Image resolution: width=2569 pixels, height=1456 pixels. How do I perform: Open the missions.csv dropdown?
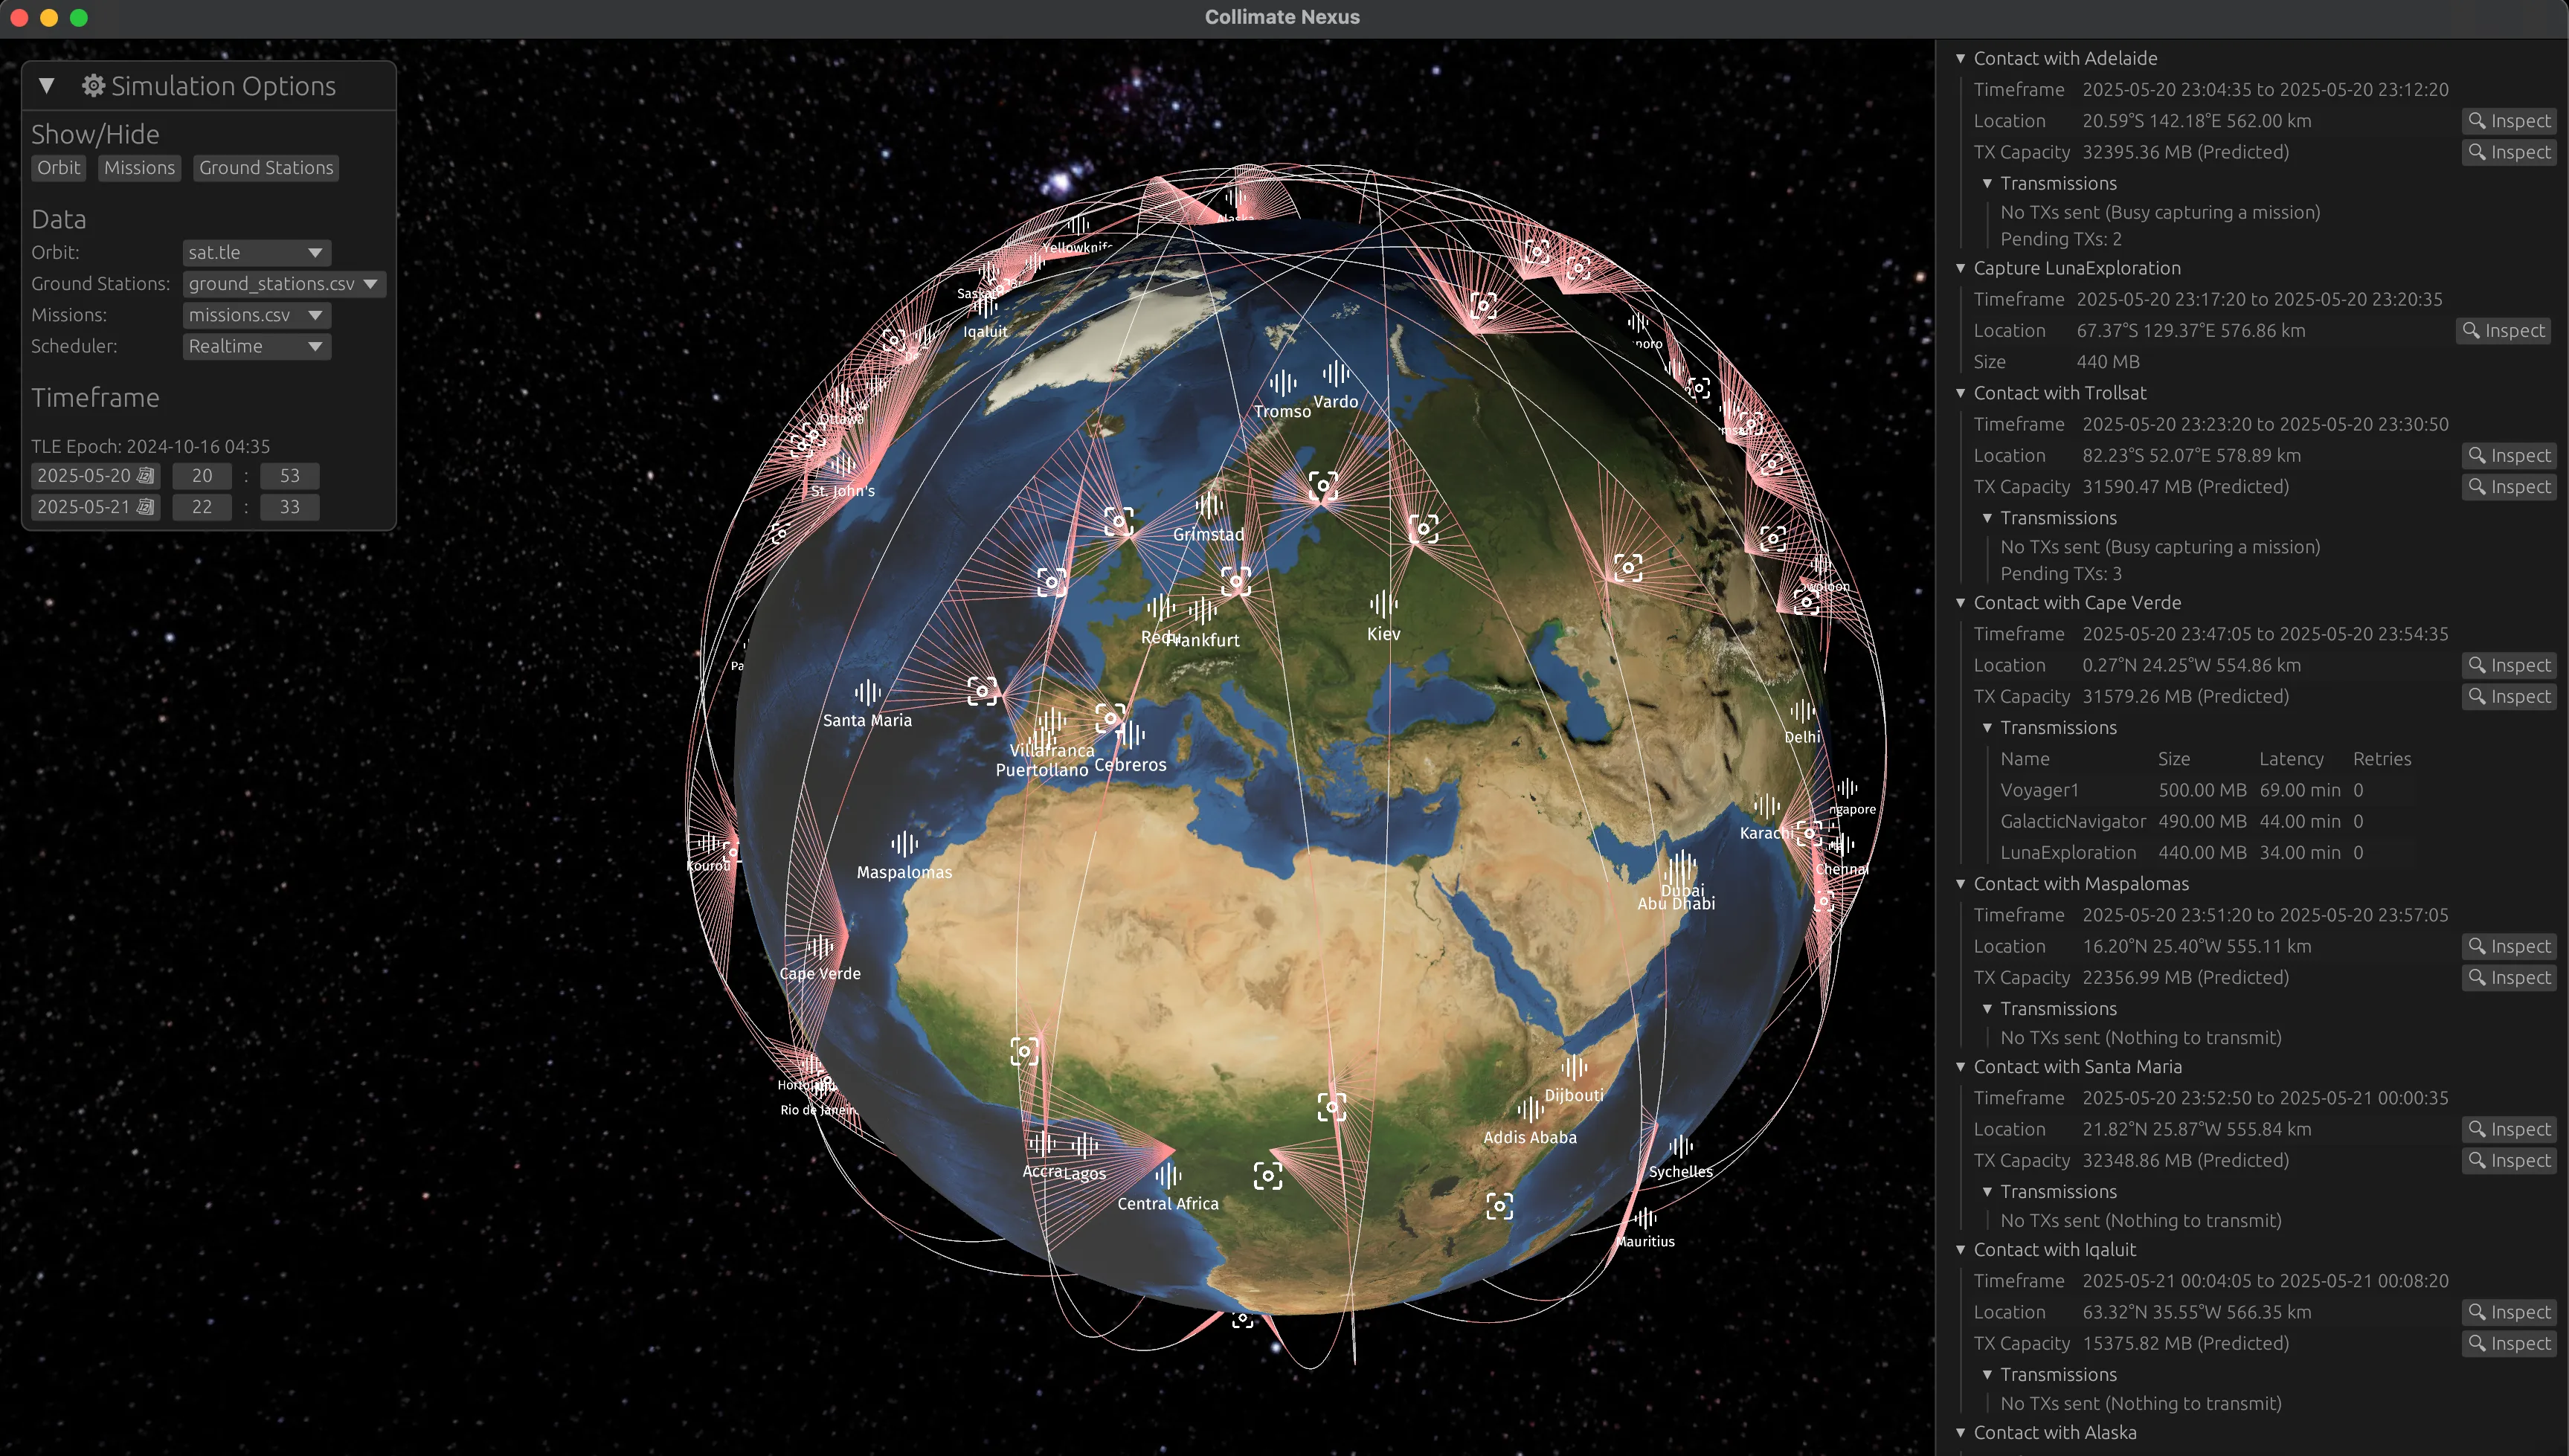(x=256, y=315)
